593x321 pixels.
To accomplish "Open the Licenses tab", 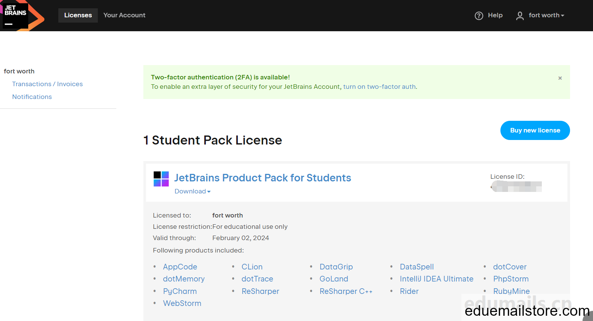I will (78, 15).
